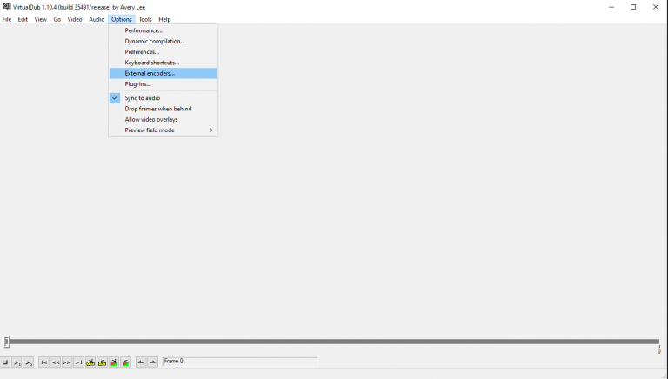Select External encoders menu entry

(150, 74)
